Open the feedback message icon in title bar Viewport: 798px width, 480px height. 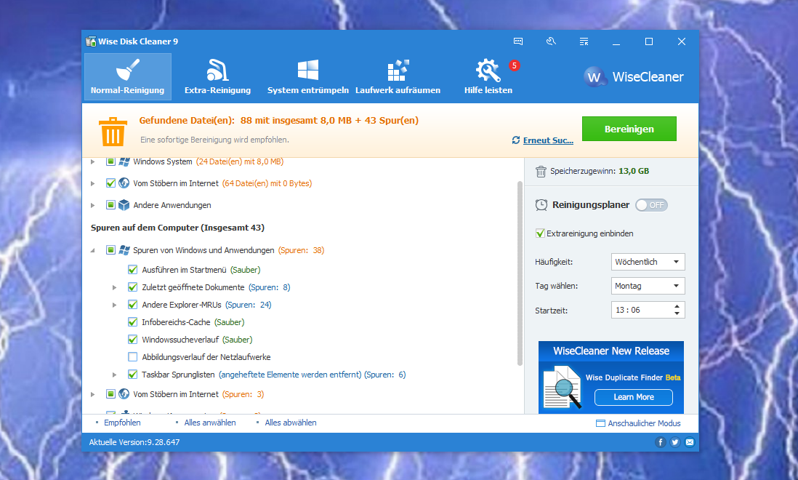click(x=518, y=41)
